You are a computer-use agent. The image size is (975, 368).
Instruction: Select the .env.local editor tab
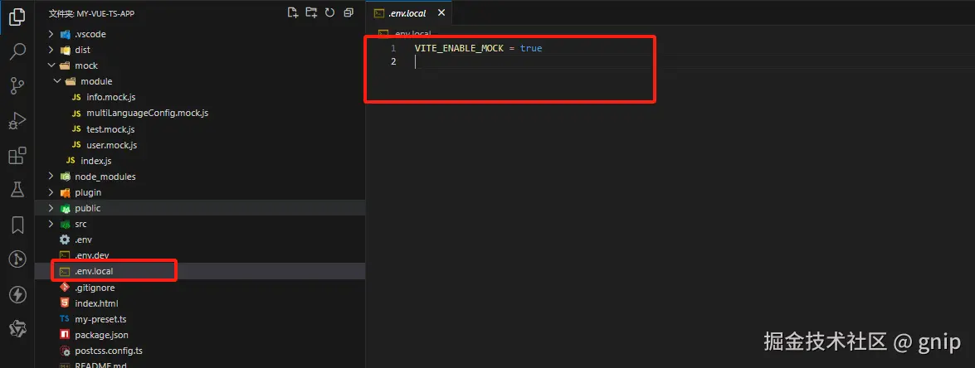click(x=409, y=12)
